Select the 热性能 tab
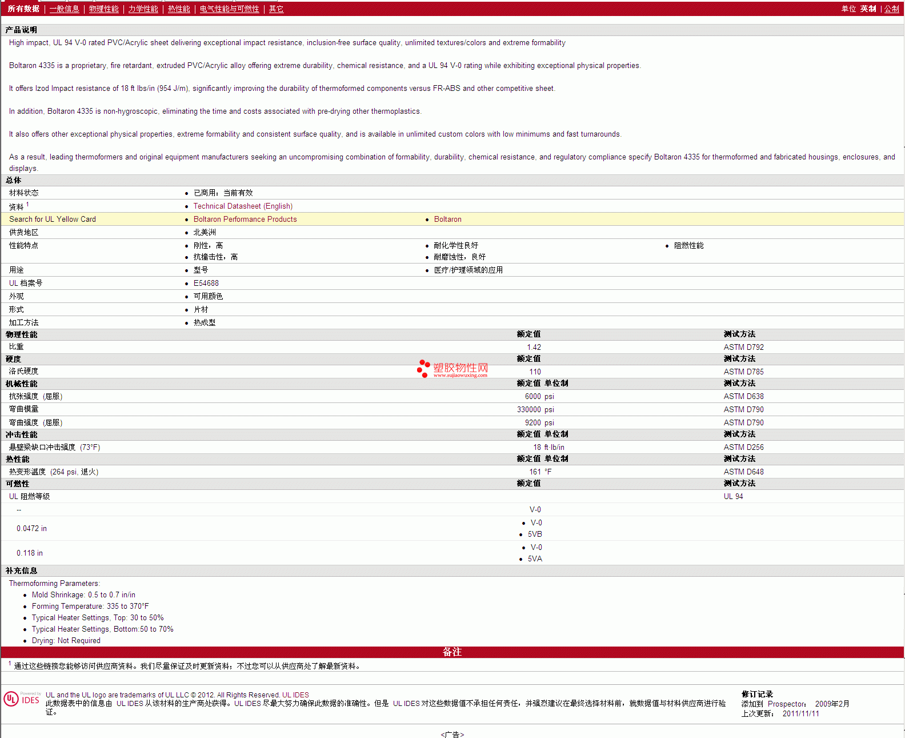The image size is (905, 738). coord(179,9)
